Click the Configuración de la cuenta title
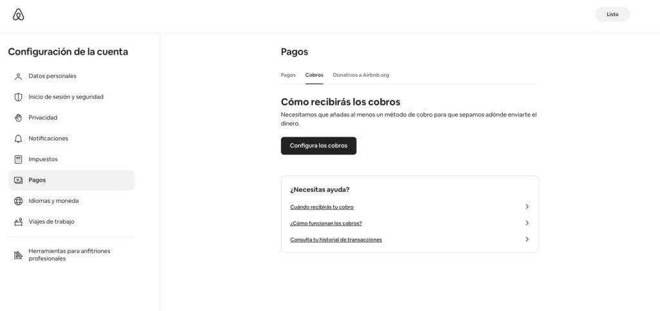Image resolution: width=660 pixels, height=311 pixels. (x=68, y=52)
